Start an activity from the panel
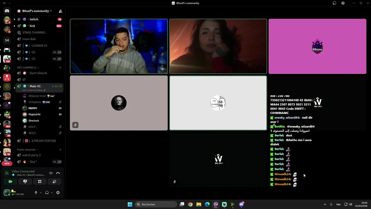 (40, 182)
